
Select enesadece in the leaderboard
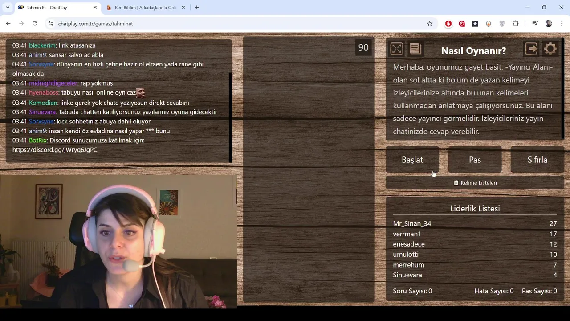tap(409, 244)
